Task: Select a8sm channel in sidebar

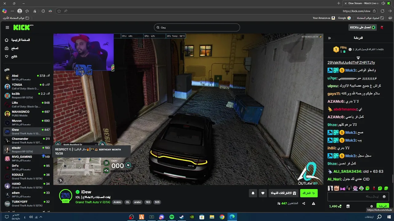Action: click(x=27, y=195)
